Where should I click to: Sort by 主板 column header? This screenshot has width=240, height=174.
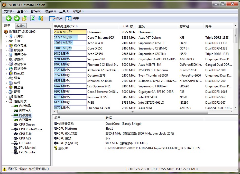(158, 26)
